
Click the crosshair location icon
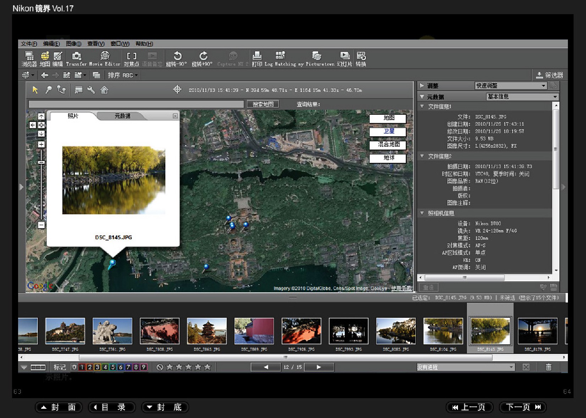[x=177, y=90]
